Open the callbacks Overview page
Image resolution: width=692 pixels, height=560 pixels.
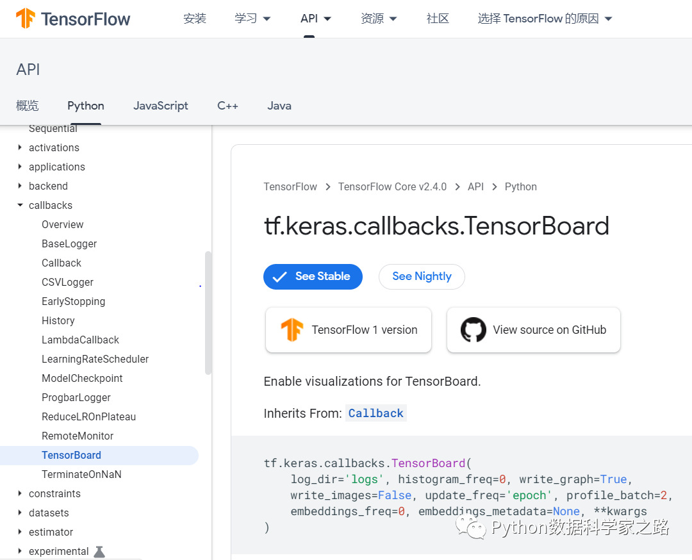coord(63,225)
